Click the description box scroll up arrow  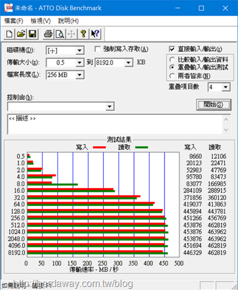(226, 120)
